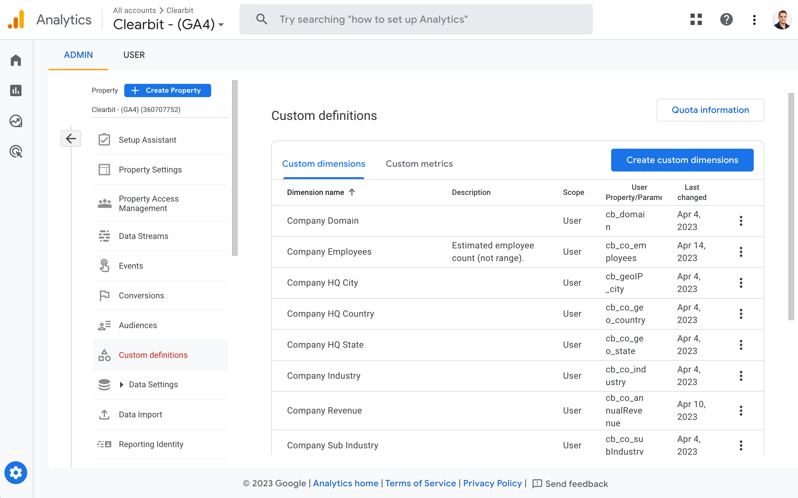This screenshot has width=798, height=498.
Task: Click the main page vertical scrollbar
Action: [791, 206]
